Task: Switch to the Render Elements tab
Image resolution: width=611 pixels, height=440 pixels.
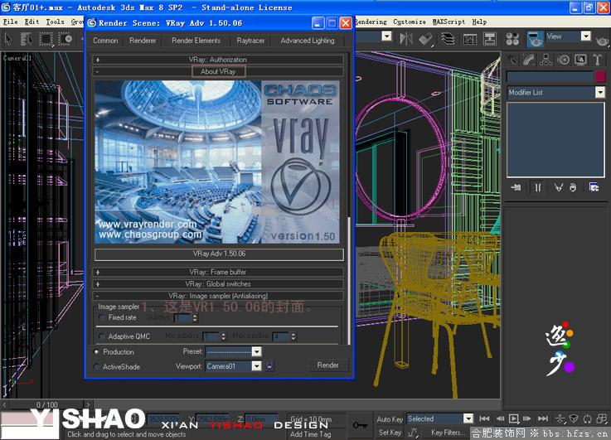Action: tap(196, 41)
